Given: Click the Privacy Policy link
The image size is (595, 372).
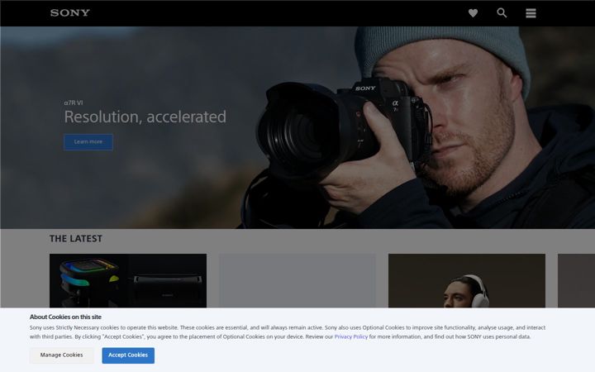Looking at the screenshot, I should (351, 336).
